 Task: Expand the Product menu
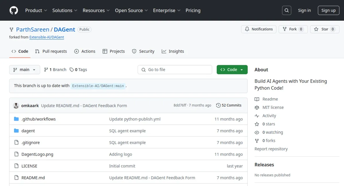pos(36,10)
